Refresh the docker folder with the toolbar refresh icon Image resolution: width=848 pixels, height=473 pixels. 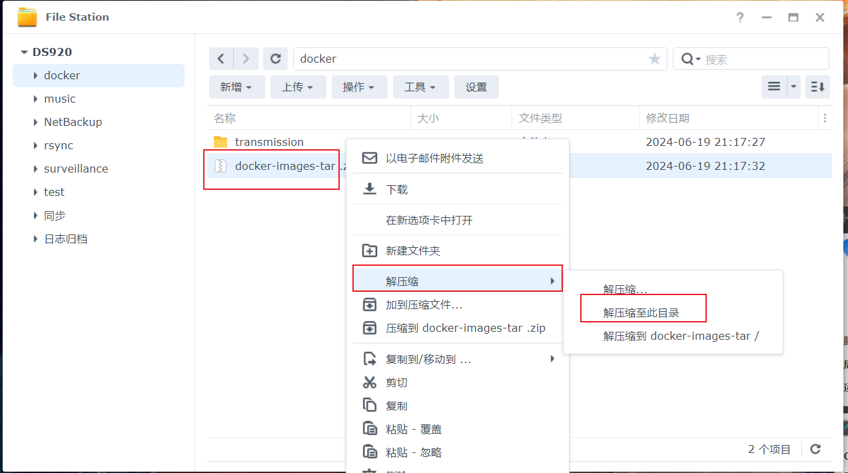coord(275,59)
